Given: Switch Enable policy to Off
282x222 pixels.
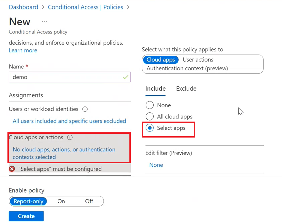Looking at the screenshot, I should coord(89,201).
